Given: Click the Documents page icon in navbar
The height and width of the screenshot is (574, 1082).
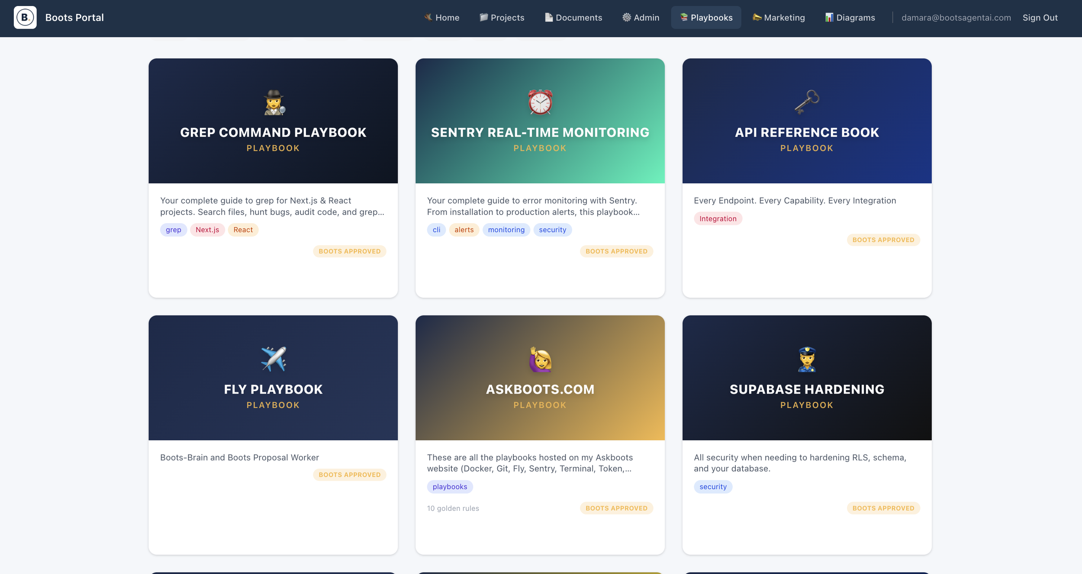Looking at the screenshot, I should pos(549,17).
